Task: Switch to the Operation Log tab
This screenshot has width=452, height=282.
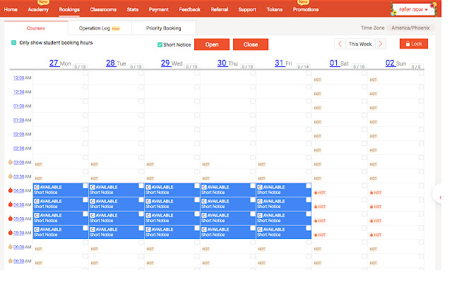Action: (100, 28)
